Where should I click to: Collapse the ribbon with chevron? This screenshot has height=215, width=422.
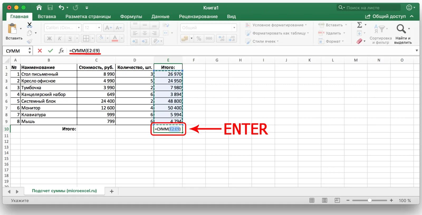pos(412,16)
